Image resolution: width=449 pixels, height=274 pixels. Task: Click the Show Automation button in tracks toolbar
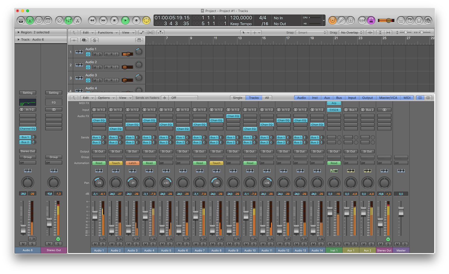pos(142,33)
